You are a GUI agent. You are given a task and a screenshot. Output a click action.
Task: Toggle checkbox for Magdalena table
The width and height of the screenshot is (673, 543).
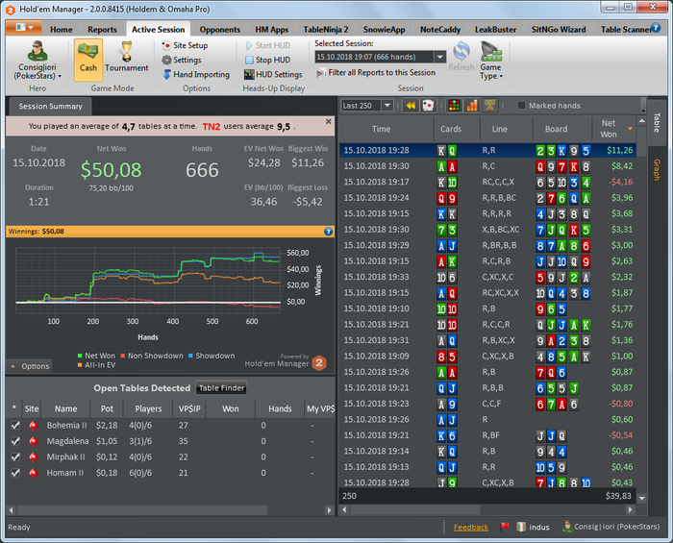pos(15,441)
